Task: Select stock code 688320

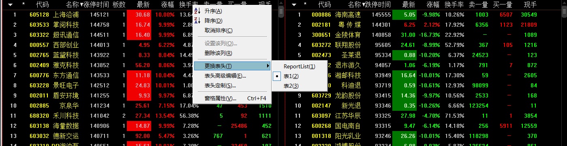Action: pos(39,116)
